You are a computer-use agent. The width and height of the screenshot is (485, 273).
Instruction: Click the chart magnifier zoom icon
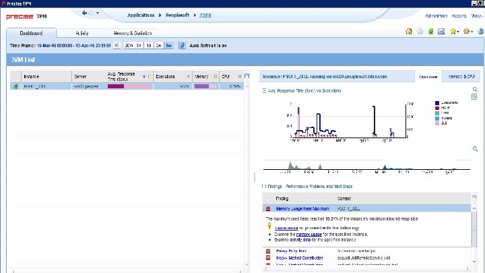(475, 90)
